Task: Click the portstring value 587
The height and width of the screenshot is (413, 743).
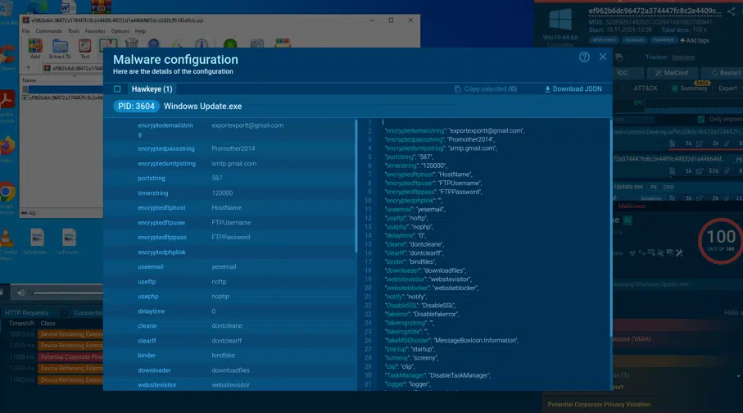Action: coord(217,179)
